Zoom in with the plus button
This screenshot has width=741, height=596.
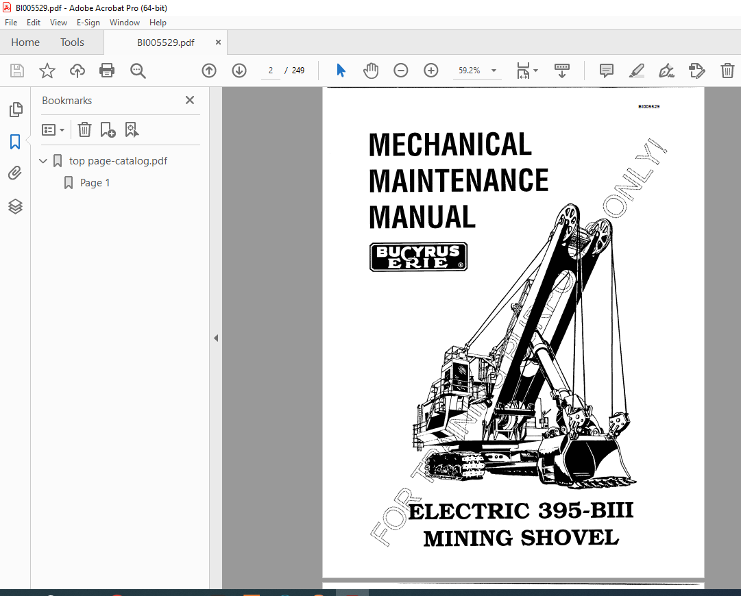click(431, 71)
